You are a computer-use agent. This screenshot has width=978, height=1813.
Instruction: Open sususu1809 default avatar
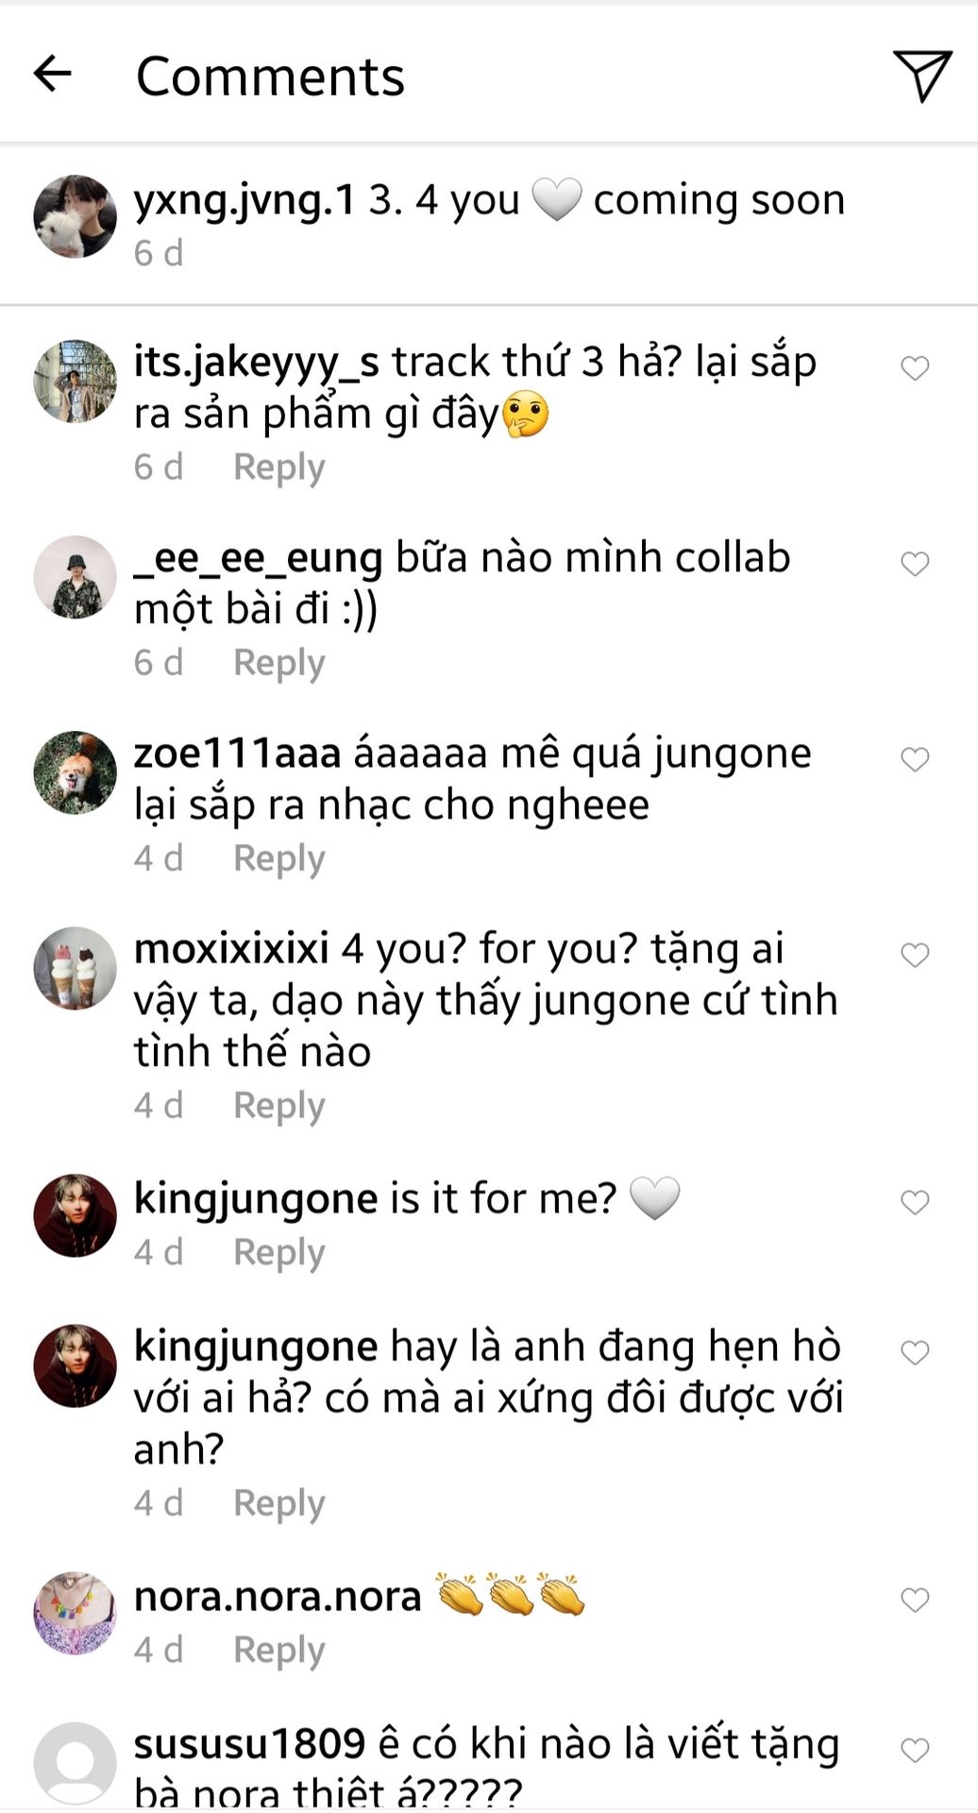[x=75, y=1763]
